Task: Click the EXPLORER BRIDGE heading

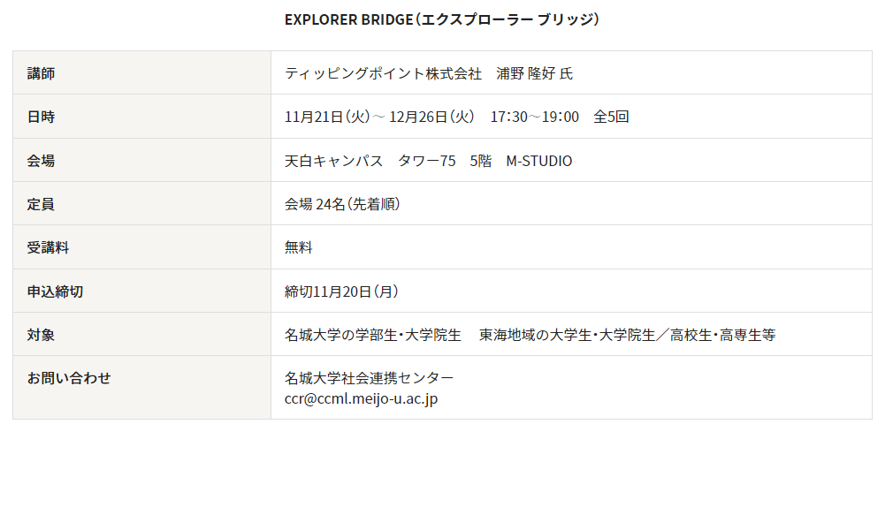Action: pos(442,19)
